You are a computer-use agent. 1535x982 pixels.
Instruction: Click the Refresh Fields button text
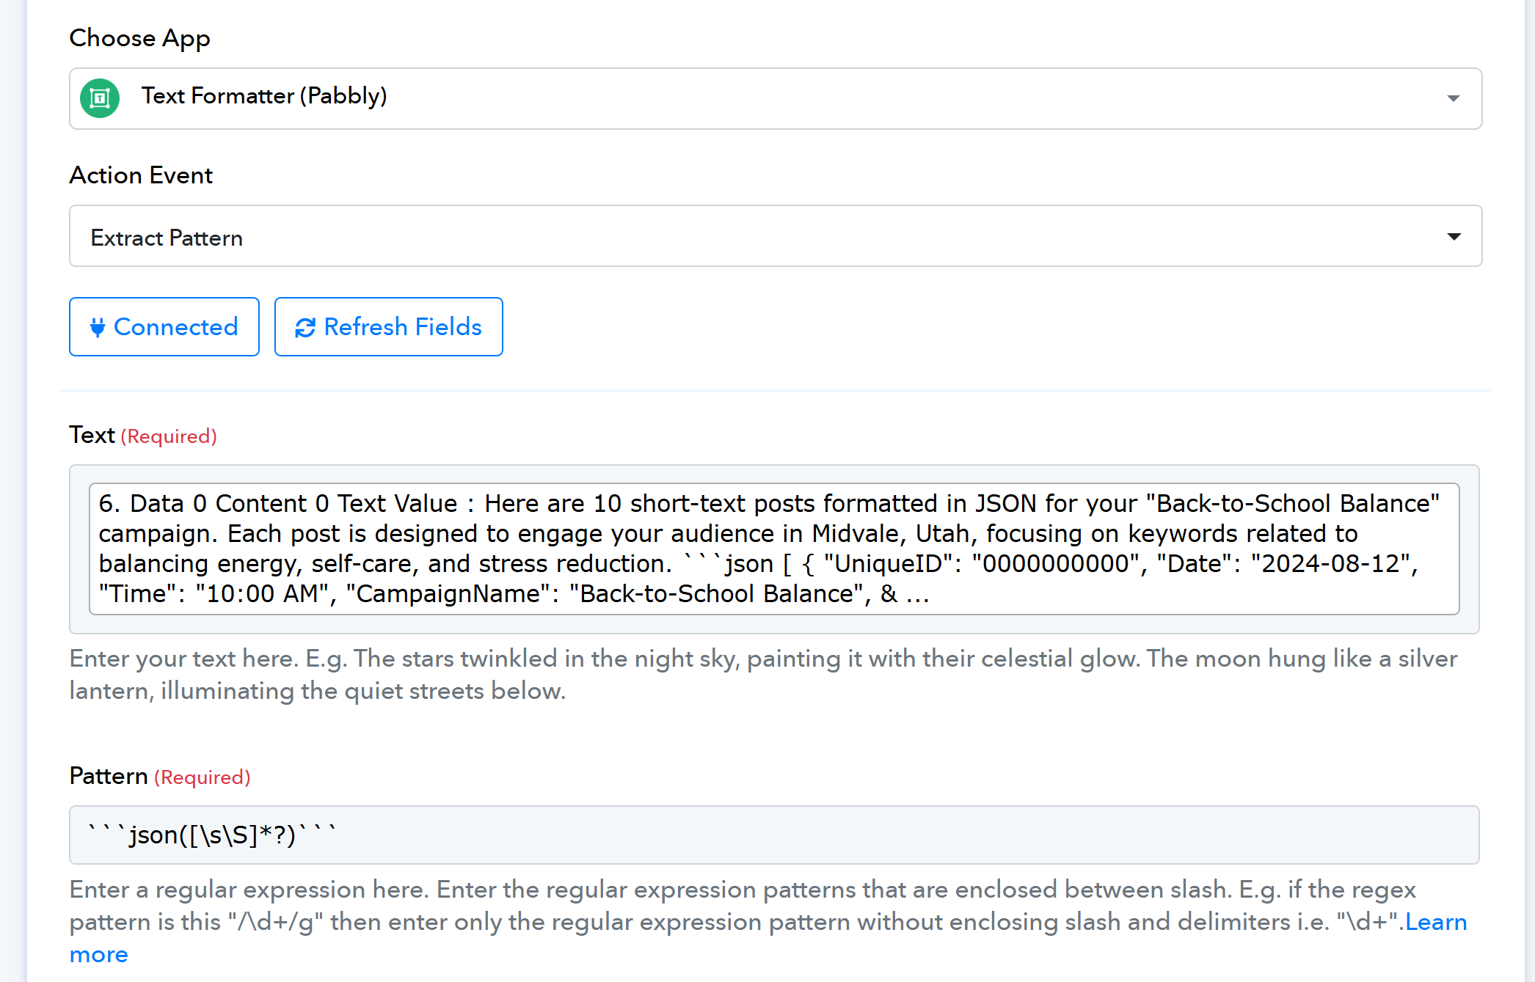click(403, 327)
